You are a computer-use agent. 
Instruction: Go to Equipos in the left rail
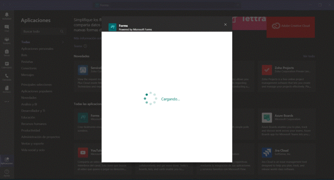tap(7, 40)
